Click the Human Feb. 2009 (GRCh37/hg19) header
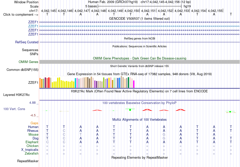The width and height of the screenshot is (240, 167). point(113,2)
